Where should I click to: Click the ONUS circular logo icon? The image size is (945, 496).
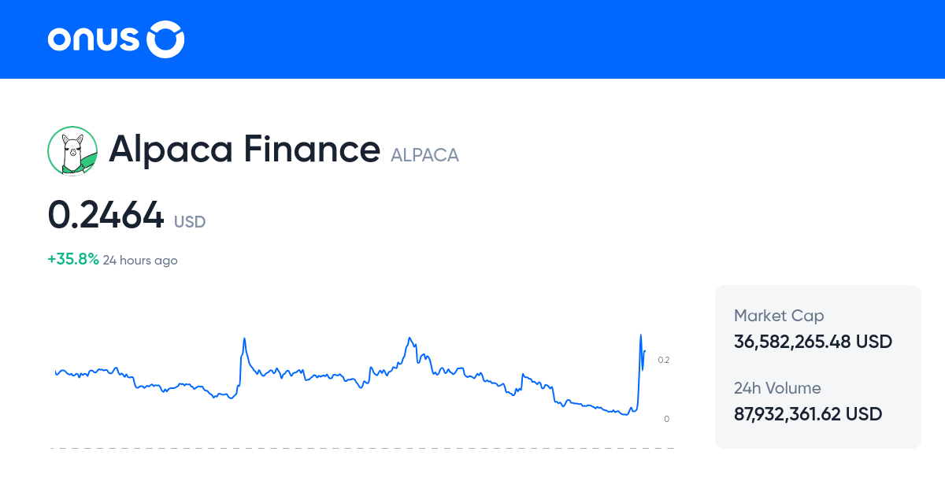(x=166, y=39)
